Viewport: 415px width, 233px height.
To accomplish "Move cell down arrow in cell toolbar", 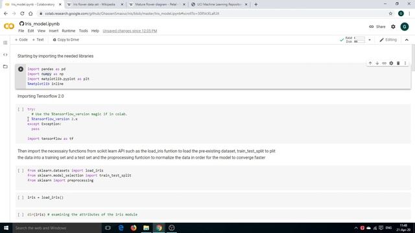I will [x=377, y=63].
